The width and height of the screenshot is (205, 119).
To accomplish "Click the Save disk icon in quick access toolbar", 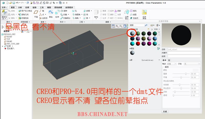I will [x=14, y=3].
